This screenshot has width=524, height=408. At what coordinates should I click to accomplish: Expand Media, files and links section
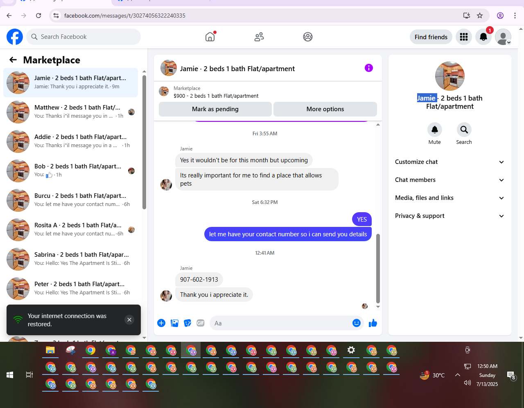449,198
